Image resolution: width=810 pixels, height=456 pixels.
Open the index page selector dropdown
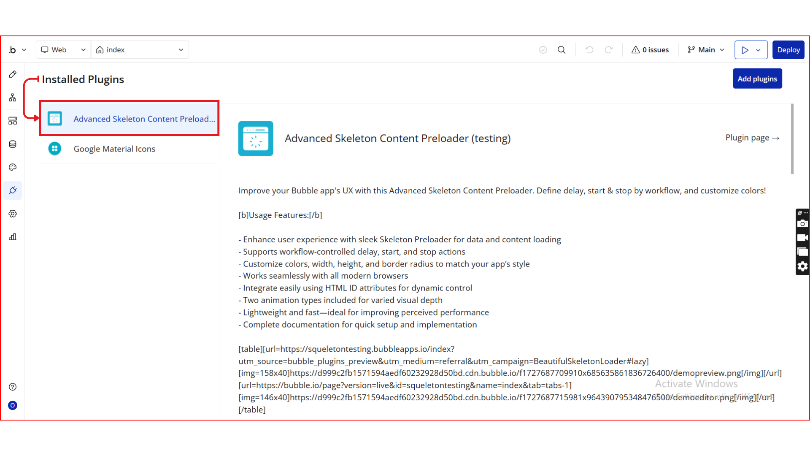pos(140,50)
